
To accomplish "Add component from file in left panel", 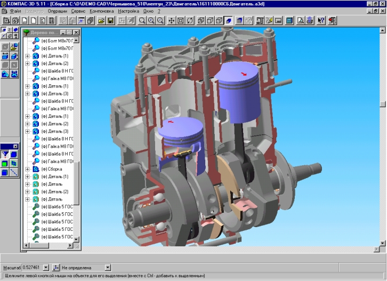I will [x=14, y=46].
